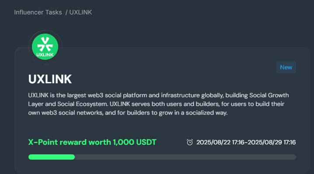Click the gray unfilled part of the progress bar
This screenshot has width=314, height=174.
click(x=185, y=157)
